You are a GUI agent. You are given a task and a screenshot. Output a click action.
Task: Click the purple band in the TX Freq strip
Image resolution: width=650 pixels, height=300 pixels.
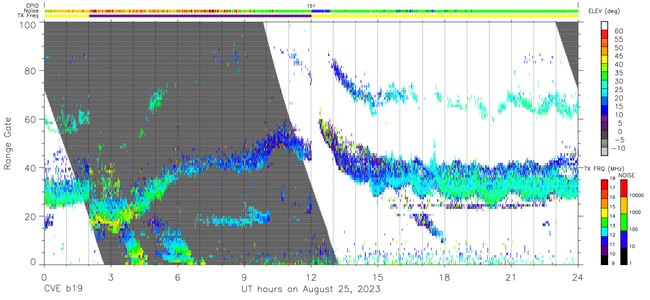pos(200,16)
